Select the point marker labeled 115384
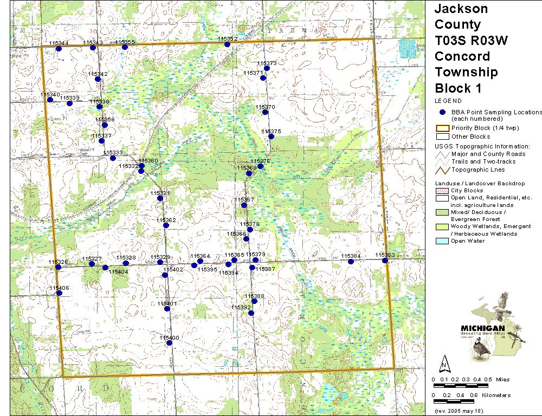Screen dimensions: 542x416 click(351, 262)
